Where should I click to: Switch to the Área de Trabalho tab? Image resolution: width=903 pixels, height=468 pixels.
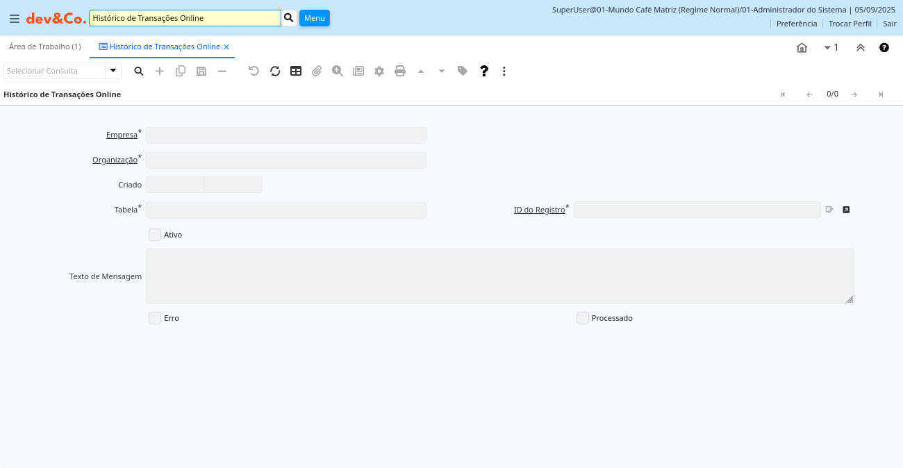(45, 47)
